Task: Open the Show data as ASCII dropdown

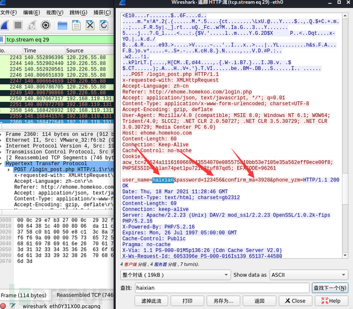Action: pos(308,275)
